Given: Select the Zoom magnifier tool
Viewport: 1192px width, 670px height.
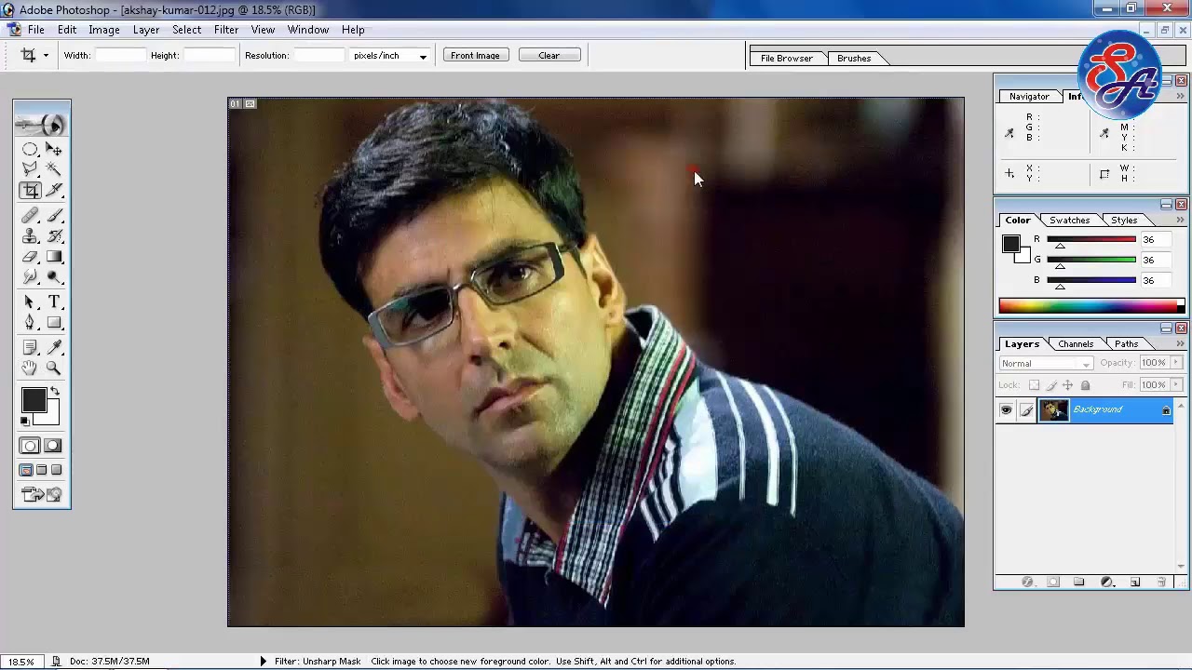Looking at the screenshot, I should [54, 368].
